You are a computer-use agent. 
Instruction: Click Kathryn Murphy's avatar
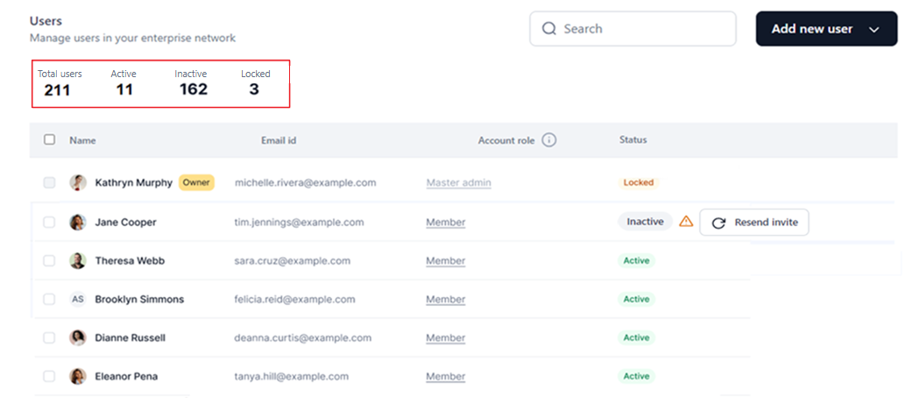[78, 183]
